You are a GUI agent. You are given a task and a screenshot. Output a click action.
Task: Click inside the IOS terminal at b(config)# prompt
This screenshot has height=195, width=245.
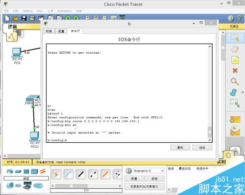pyautogui.click(x=57, y=140)
